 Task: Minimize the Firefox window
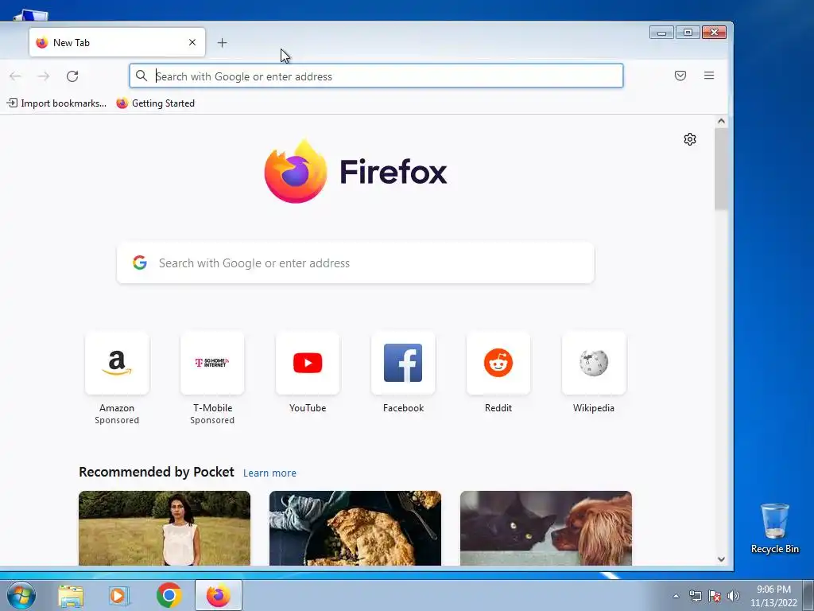click(x=661, y=33)
